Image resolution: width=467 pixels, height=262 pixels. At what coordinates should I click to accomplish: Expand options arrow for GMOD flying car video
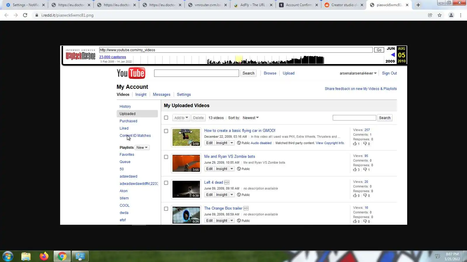coord(232,143)
